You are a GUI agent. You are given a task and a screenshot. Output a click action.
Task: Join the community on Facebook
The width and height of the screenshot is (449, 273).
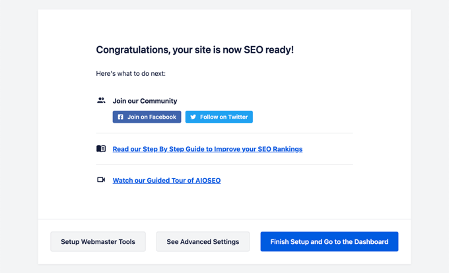click(x=147, y=117)
